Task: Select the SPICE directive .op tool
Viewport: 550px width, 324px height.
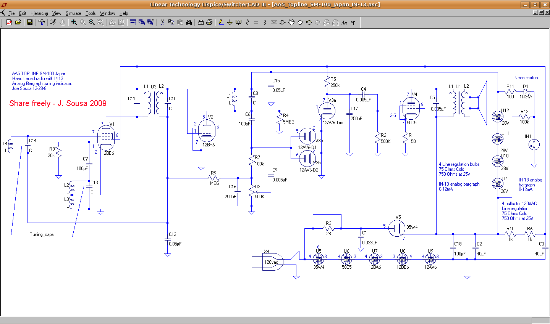Action: coord(353,22)
